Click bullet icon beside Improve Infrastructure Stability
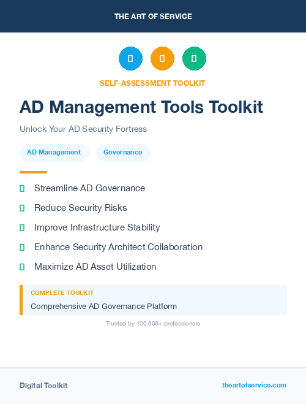Viewport: 306px width, 404px height. coord(22,228)
